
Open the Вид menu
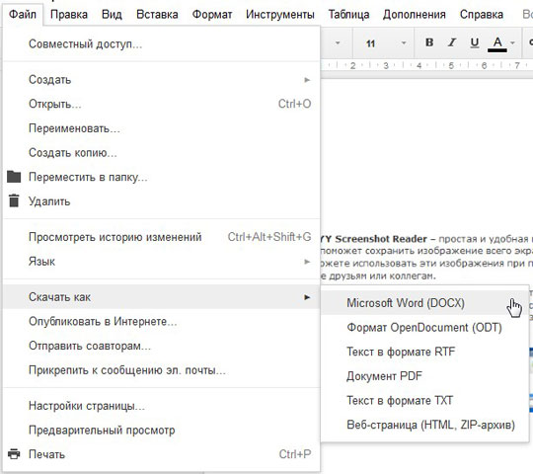[x=112, y=14]
